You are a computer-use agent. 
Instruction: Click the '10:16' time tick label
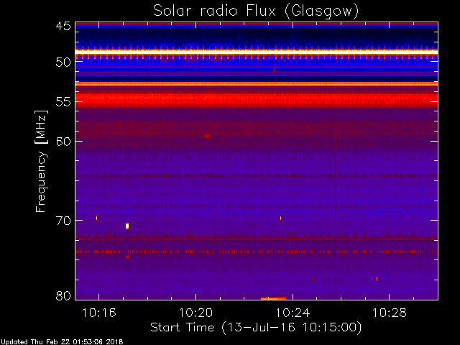point(99,313)
